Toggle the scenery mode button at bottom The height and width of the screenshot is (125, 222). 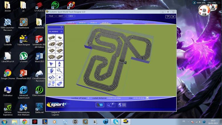(x=111, y=104)
